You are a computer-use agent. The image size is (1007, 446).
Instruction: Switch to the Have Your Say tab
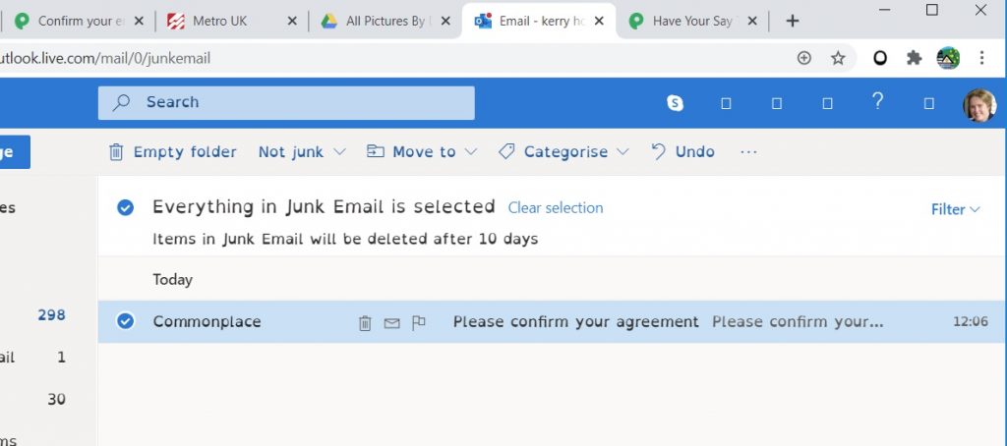pyautogui.click(x=692, y=22)
